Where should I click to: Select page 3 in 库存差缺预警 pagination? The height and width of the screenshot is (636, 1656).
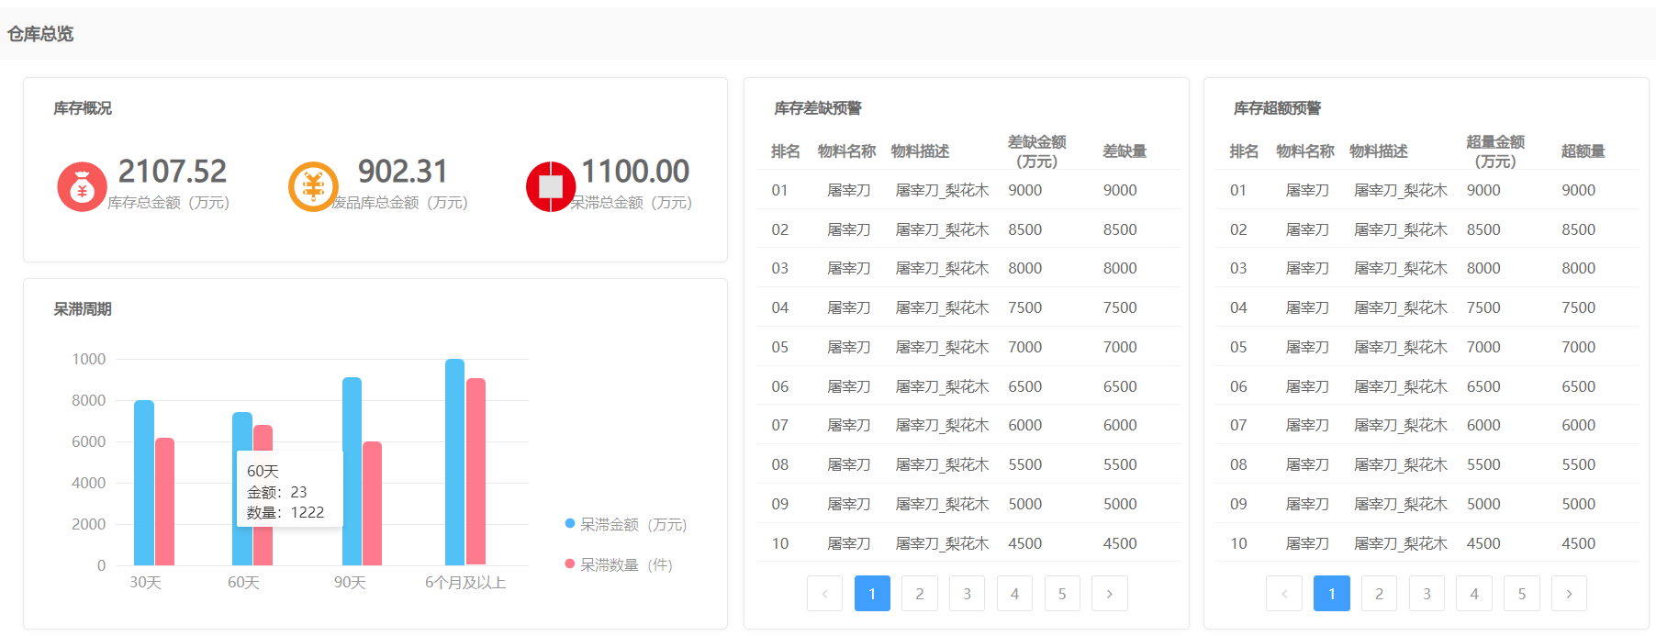click(967, 594)
